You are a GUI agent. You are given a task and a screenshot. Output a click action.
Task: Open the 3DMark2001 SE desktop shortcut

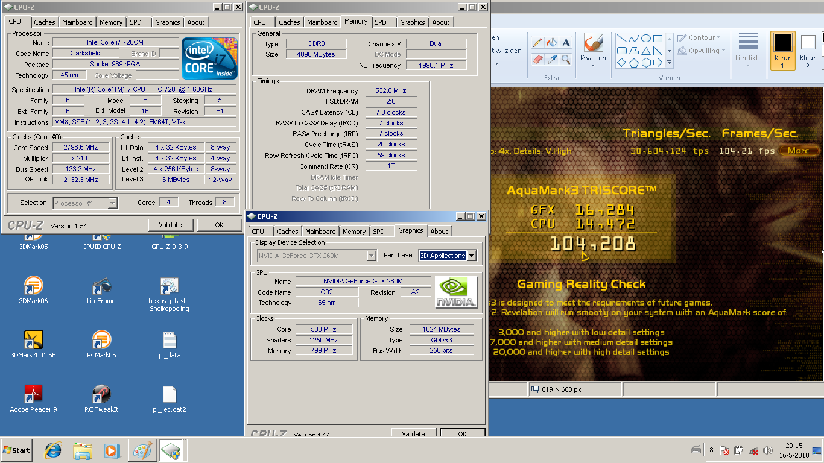pyautogui.click(x=33, y=345)
